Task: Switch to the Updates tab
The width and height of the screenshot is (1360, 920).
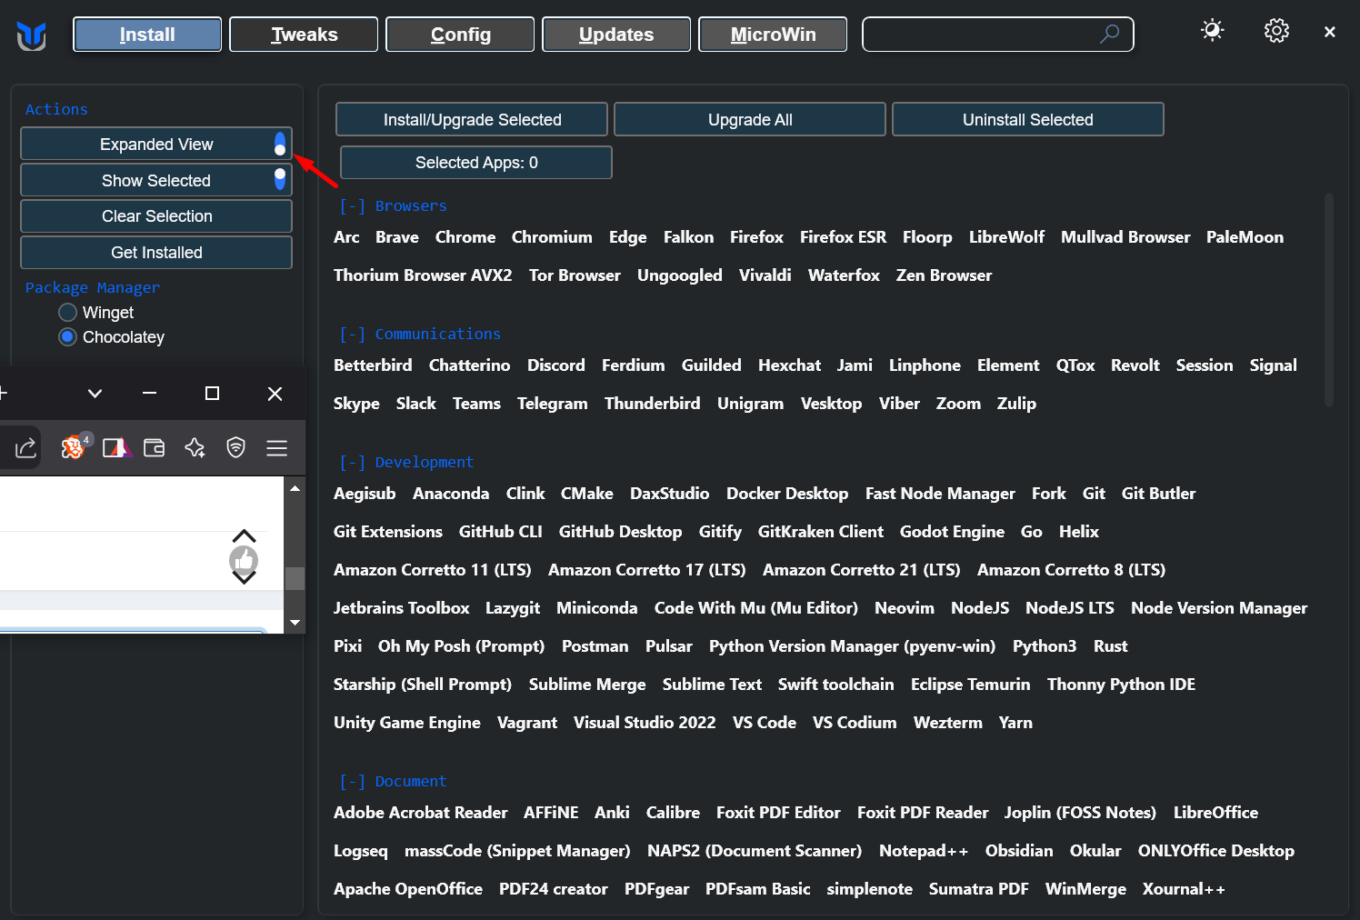Action: 616,35
